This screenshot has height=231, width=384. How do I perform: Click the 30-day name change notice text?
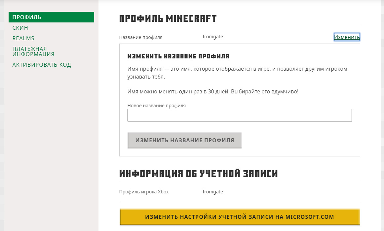tap(213, 91)
